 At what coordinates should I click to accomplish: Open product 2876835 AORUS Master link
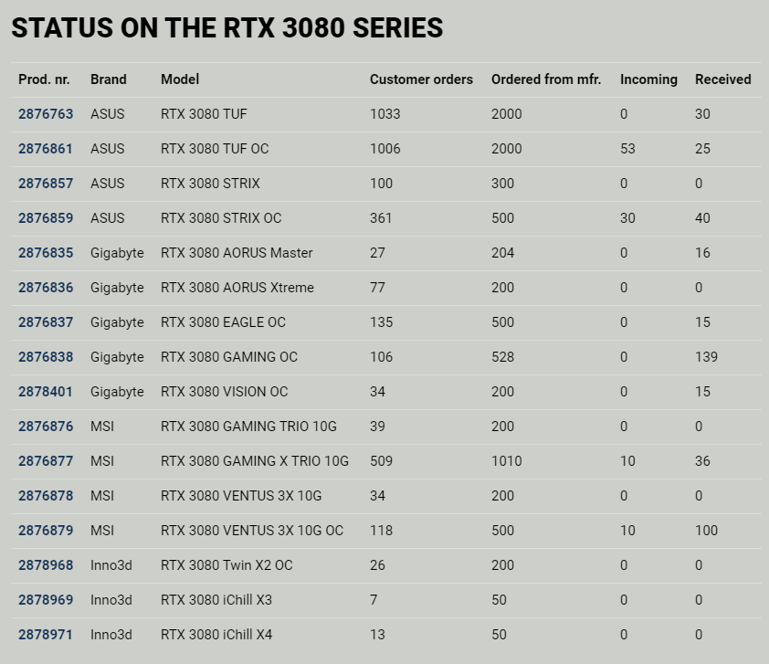pos(46,253)
